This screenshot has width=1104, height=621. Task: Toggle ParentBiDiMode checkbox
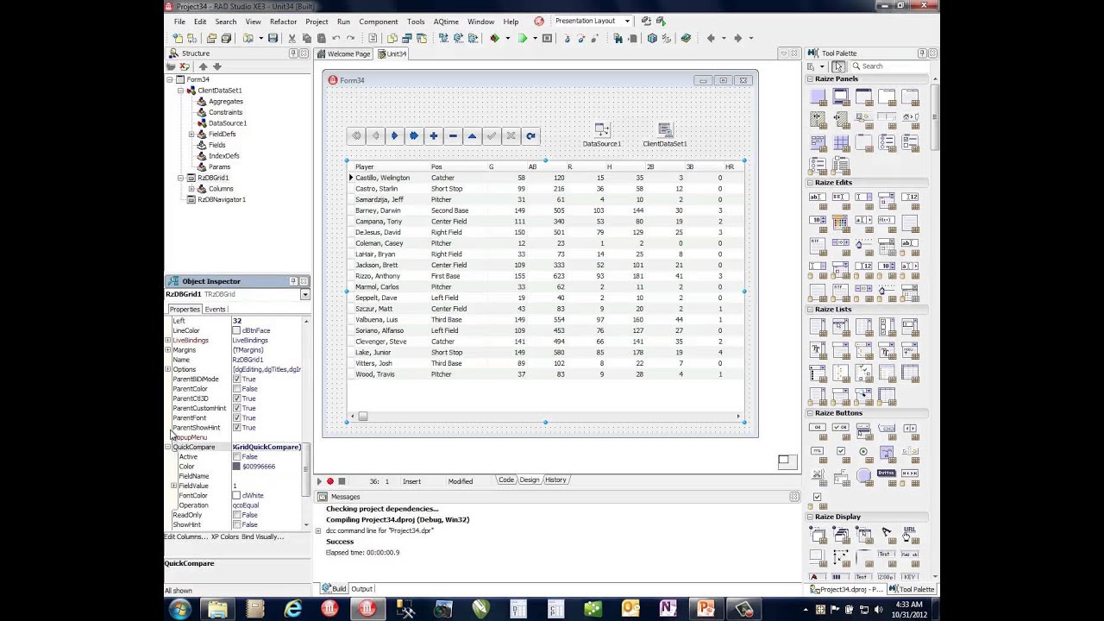click(236, 379)
